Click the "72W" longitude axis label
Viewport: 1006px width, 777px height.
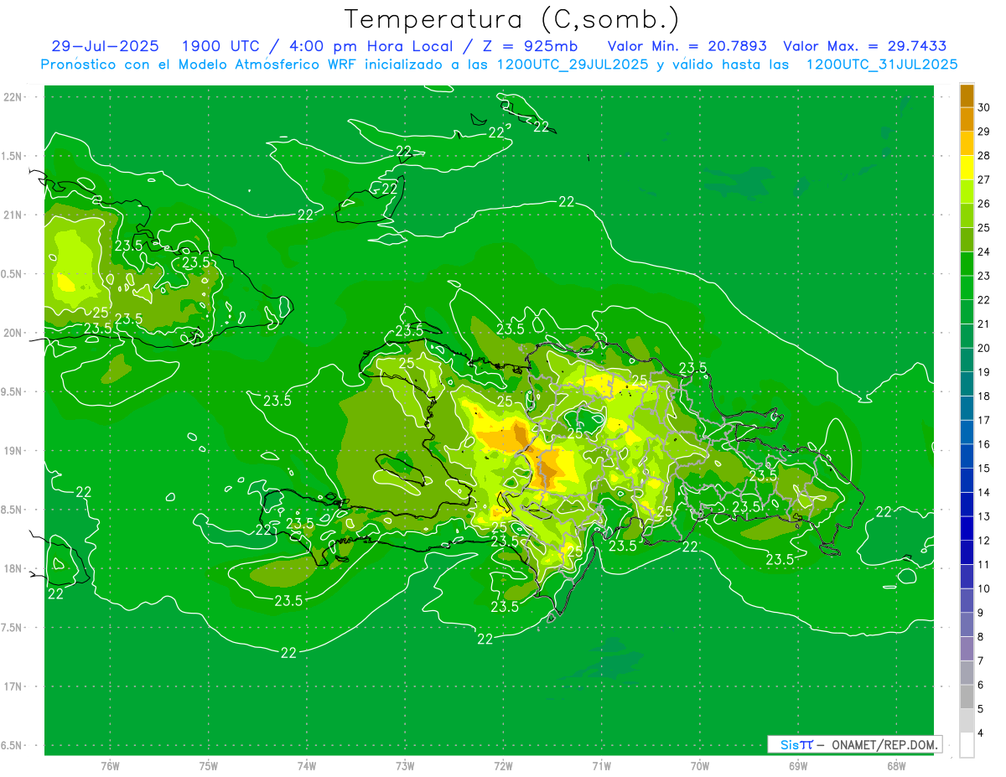point(503,765)
